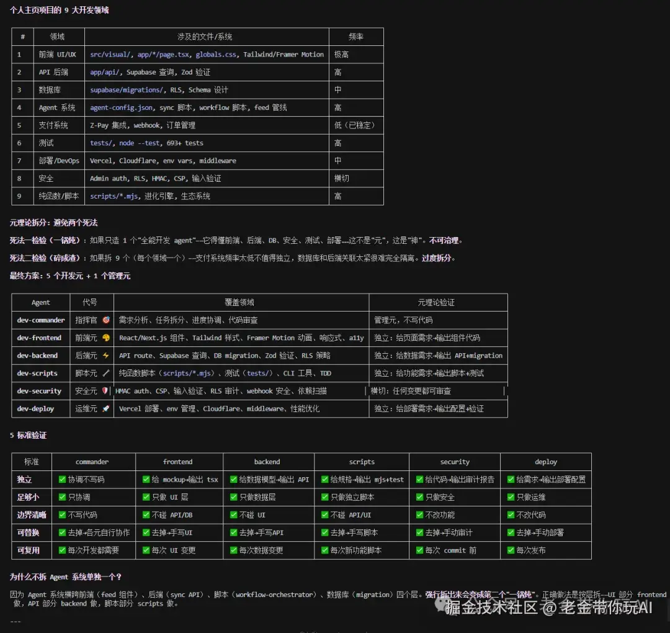
Task: Click the rocket emoji beside 运维元
Action: click(106, 408)
